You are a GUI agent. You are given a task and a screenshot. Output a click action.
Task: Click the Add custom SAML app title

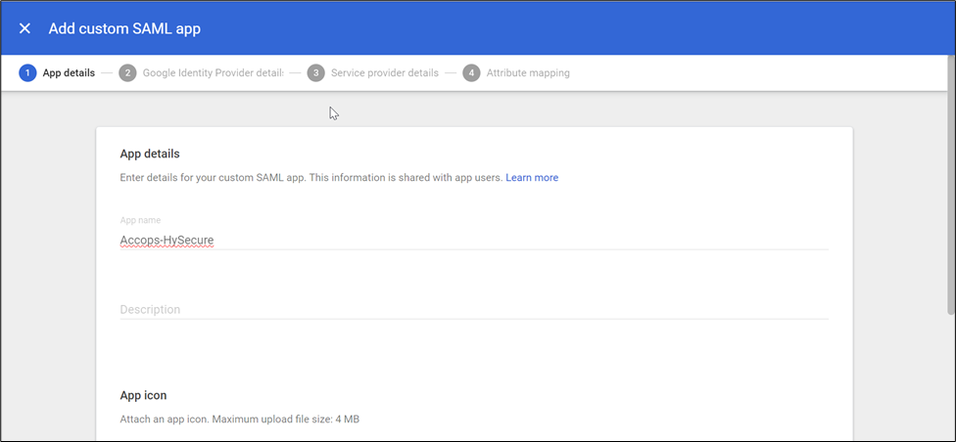point(124,28)
